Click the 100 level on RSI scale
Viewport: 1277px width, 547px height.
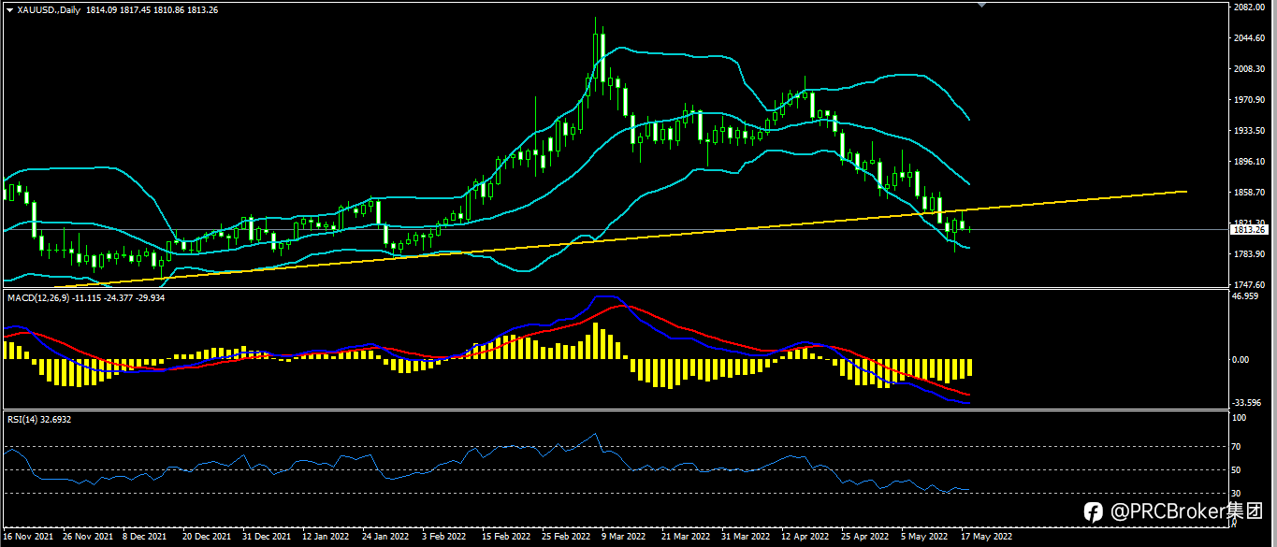click(1241, 419)
